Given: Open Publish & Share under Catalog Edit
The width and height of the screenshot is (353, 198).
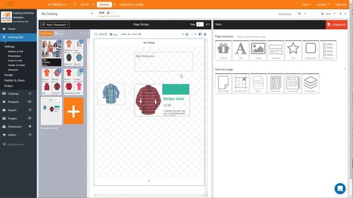Looking at the screenshot, I should [14, 80].
